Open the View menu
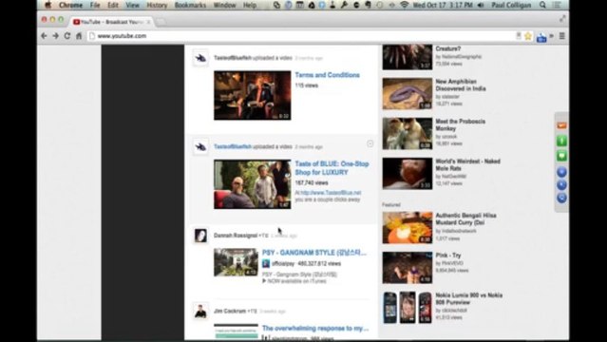This screenshot has width=607, height=342. tap(132, 5)
